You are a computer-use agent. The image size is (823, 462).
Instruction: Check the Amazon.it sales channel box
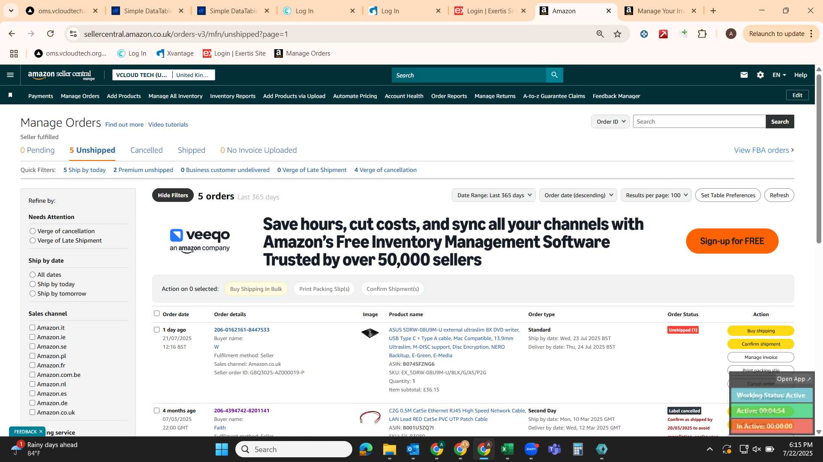click(32, 328)
